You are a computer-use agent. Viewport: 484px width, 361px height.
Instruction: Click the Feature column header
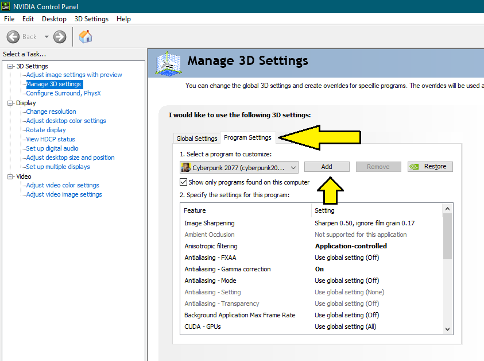(246, 210)
